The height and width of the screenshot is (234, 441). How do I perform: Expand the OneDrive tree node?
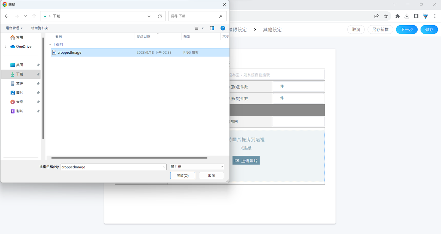tap(6, 47)
